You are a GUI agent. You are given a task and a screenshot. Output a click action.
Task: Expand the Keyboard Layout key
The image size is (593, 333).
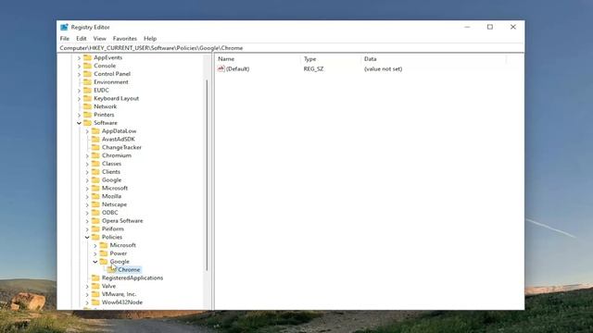(79, 99)
